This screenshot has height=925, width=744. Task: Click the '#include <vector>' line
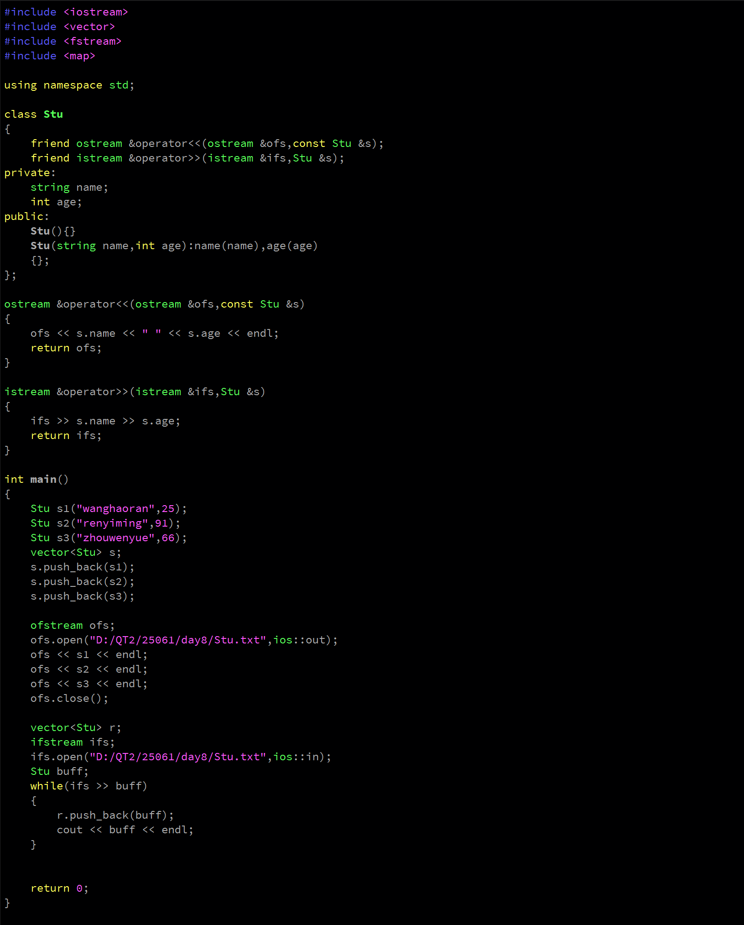click(x=60, y=27)
